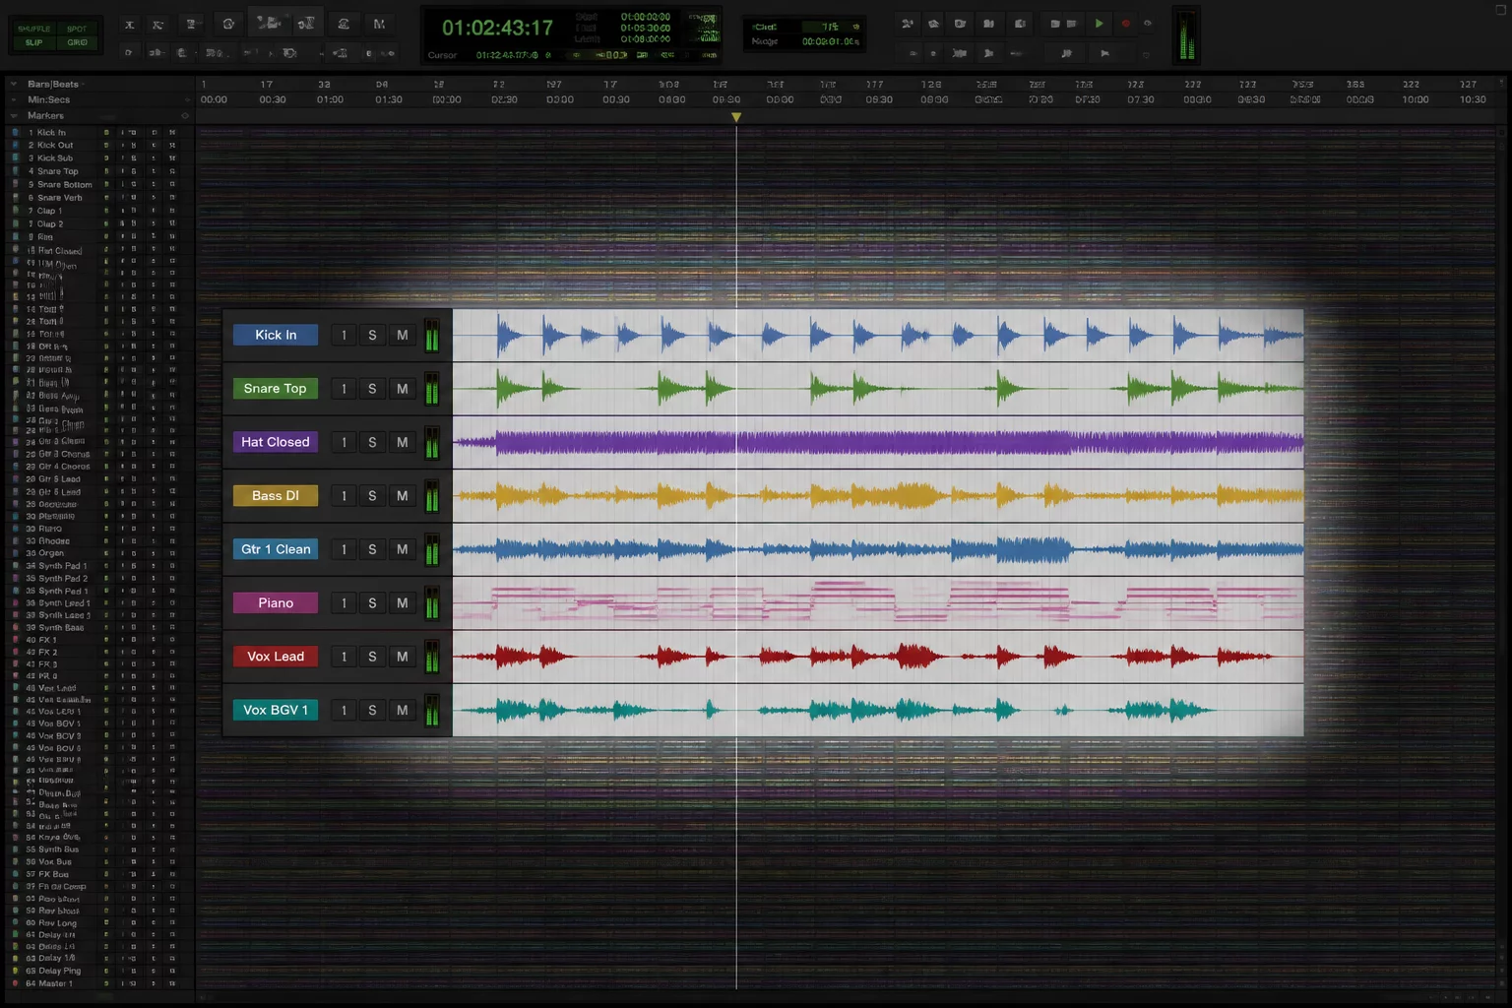Select '35 Organ' in the track list
The image size is (1512, 1008).
tap(45, 553)
